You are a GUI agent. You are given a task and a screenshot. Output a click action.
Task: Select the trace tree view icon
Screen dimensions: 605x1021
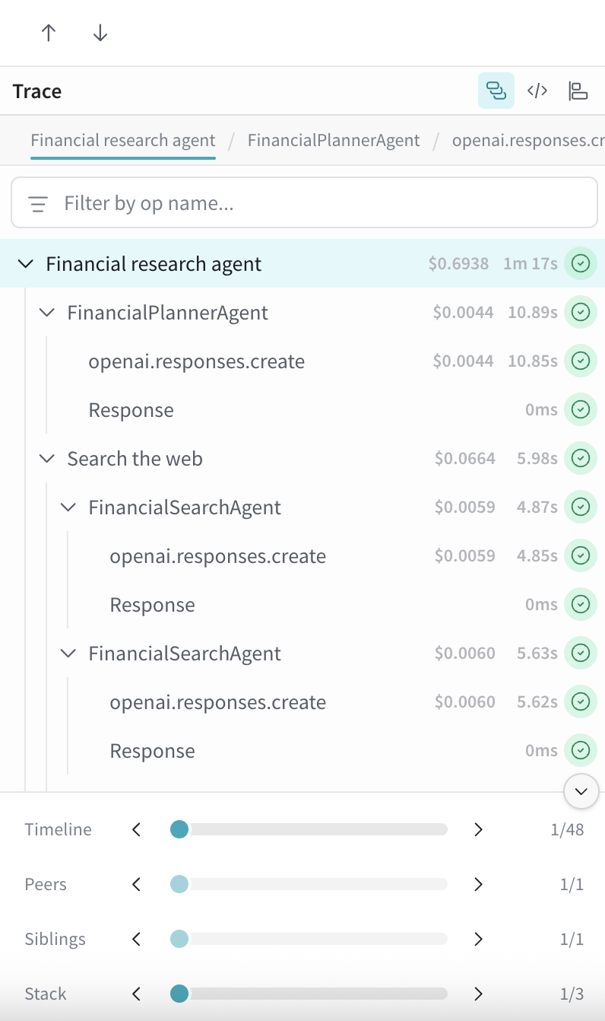tap(496, 91)
